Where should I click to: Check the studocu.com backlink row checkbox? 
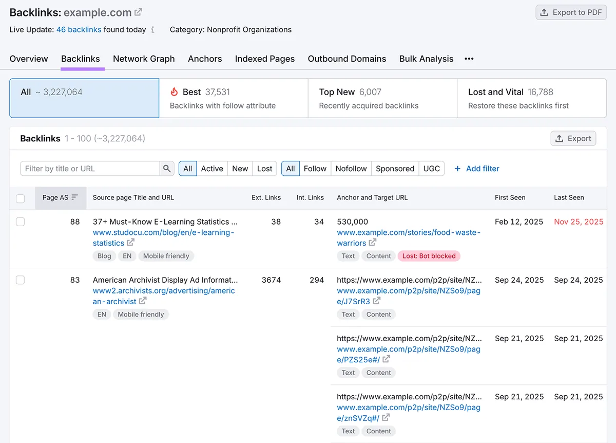click(21, 221)
